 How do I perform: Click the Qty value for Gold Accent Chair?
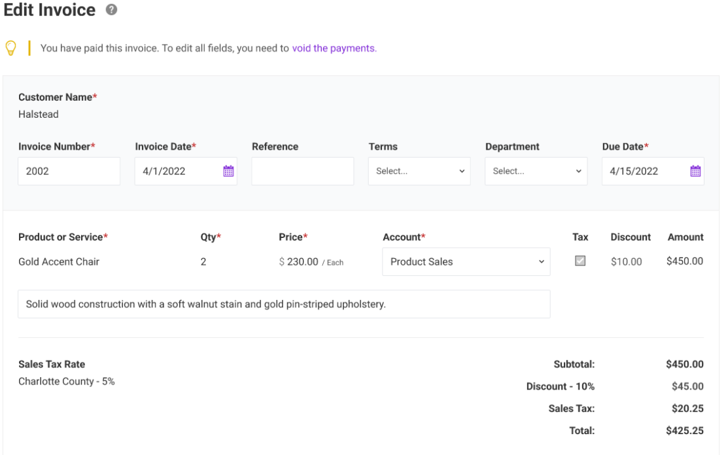(203, 261)
